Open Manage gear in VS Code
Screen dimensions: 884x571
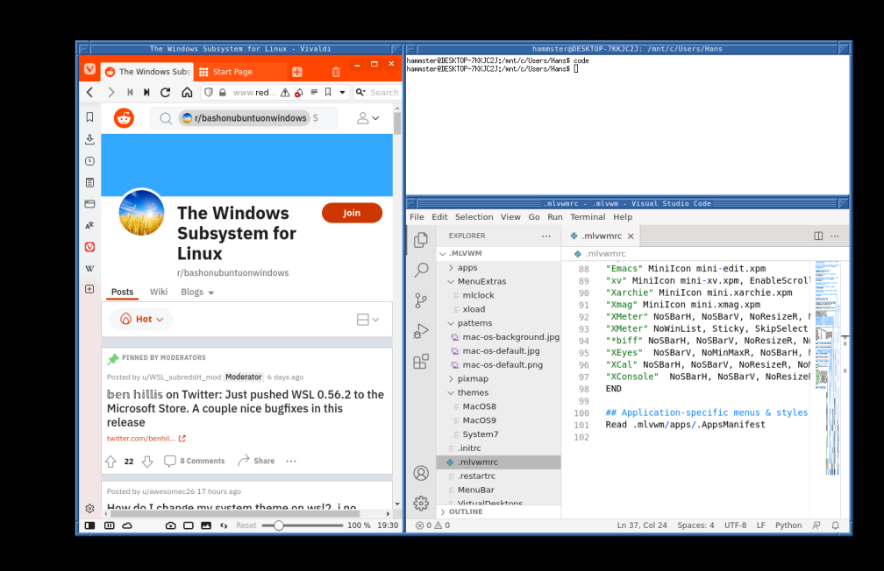point(421,503)
